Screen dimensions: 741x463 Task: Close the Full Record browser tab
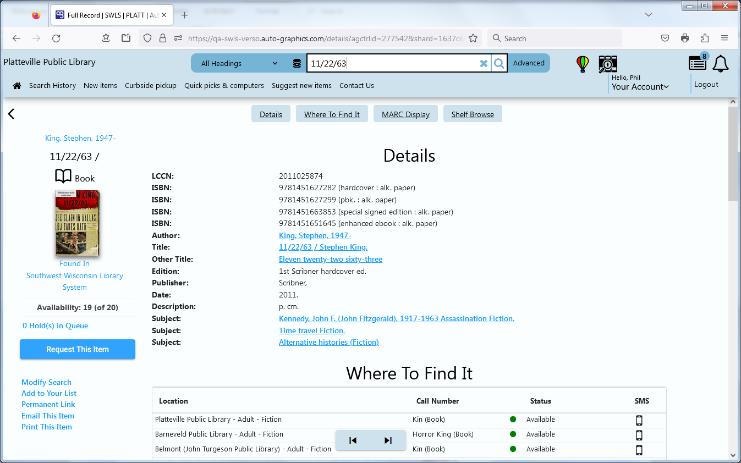(164, 15)
